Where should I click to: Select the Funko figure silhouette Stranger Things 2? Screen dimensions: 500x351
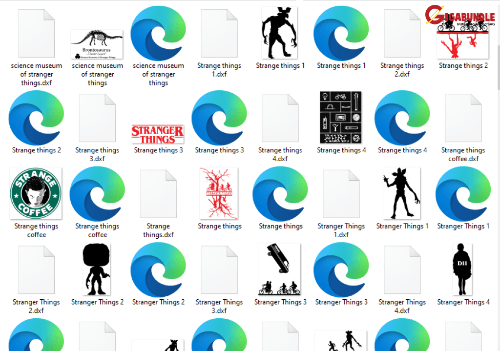point(96,269)
